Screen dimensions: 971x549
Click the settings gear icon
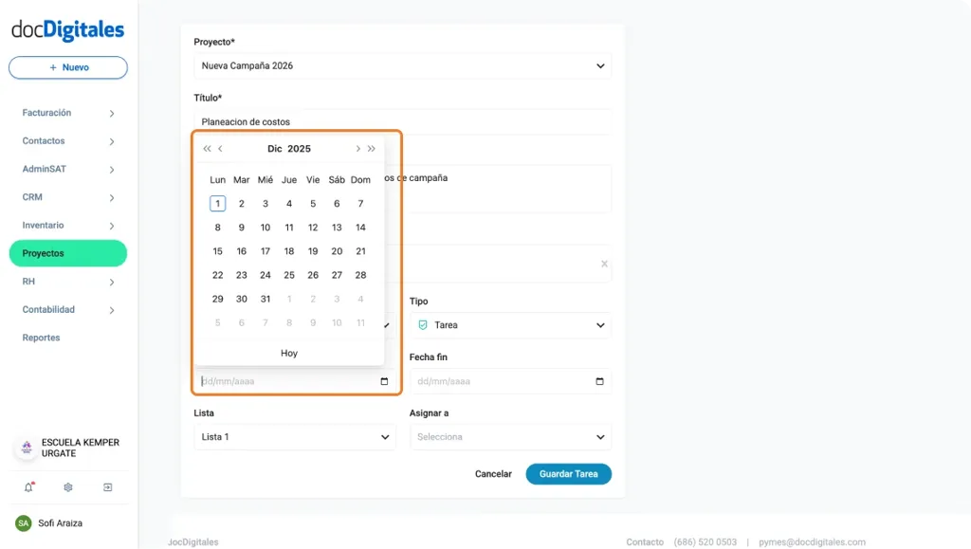pos(66,485)
